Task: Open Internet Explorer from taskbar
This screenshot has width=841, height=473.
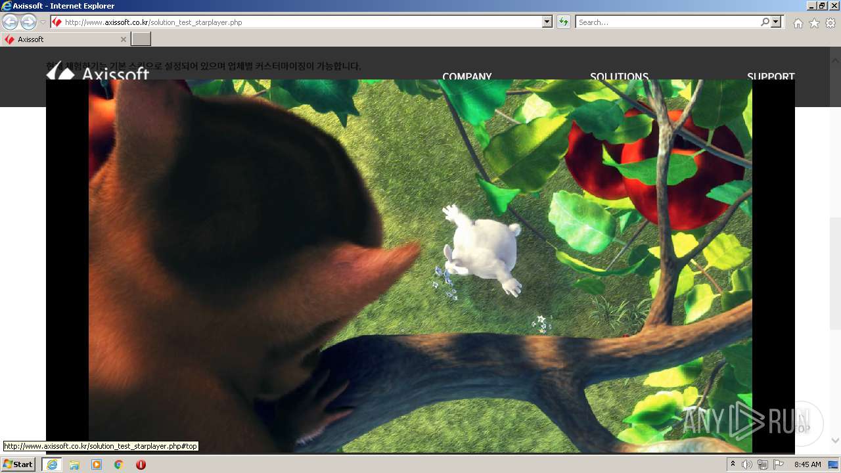Action: tap(52, 464)
